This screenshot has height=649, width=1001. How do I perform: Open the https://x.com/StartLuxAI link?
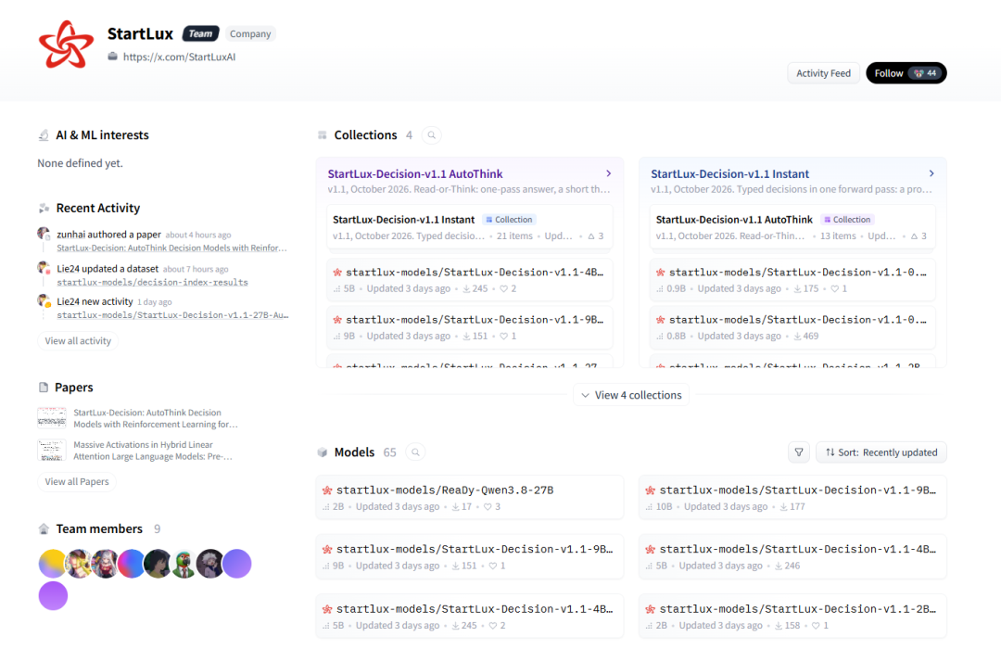click(180, 57)
